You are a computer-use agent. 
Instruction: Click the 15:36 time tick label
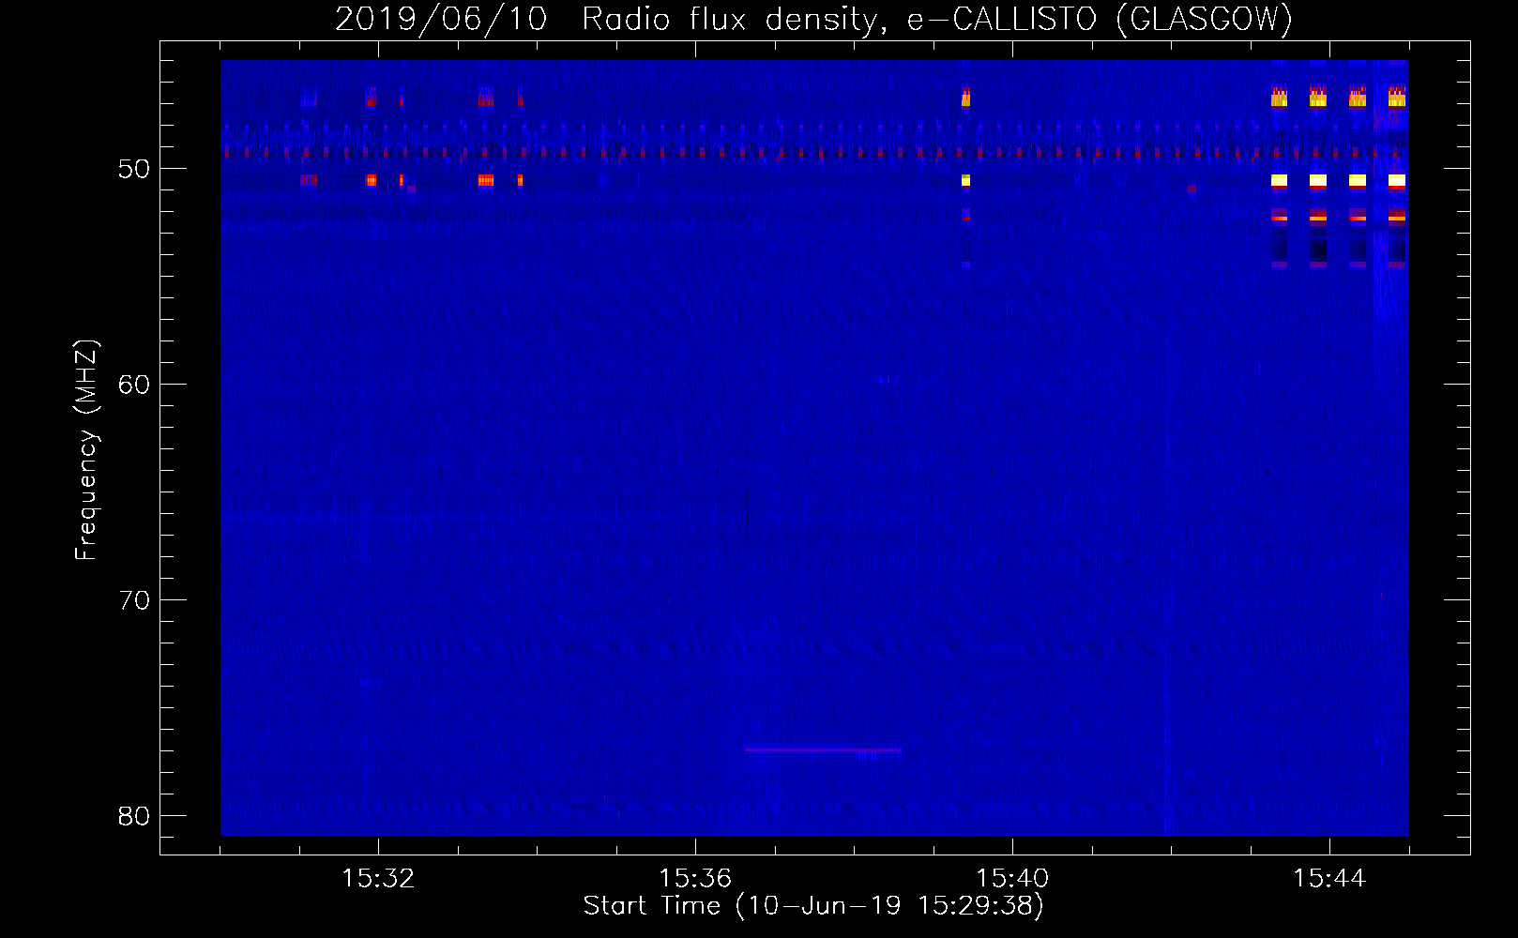tap(695, 879)
